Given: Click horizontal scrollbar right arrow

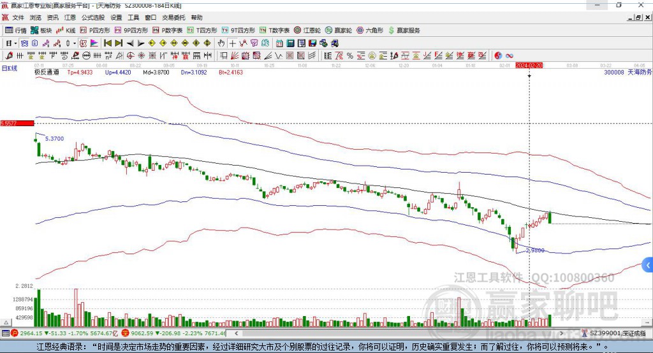Looking at the screenshot, I should (561, 333).
